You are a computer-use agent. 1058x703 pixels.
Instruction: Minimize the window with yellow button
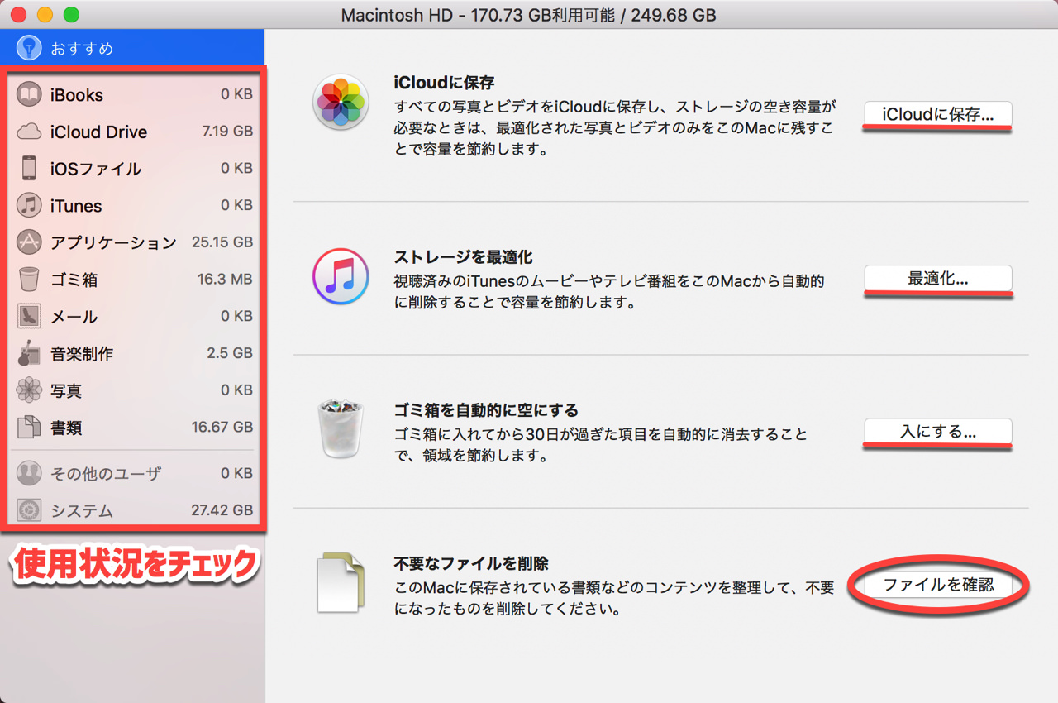click(x=45, y=14)
